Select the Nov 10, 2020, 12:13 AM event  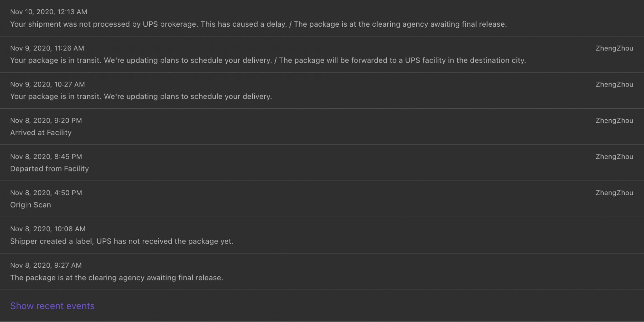coord(322,18)
